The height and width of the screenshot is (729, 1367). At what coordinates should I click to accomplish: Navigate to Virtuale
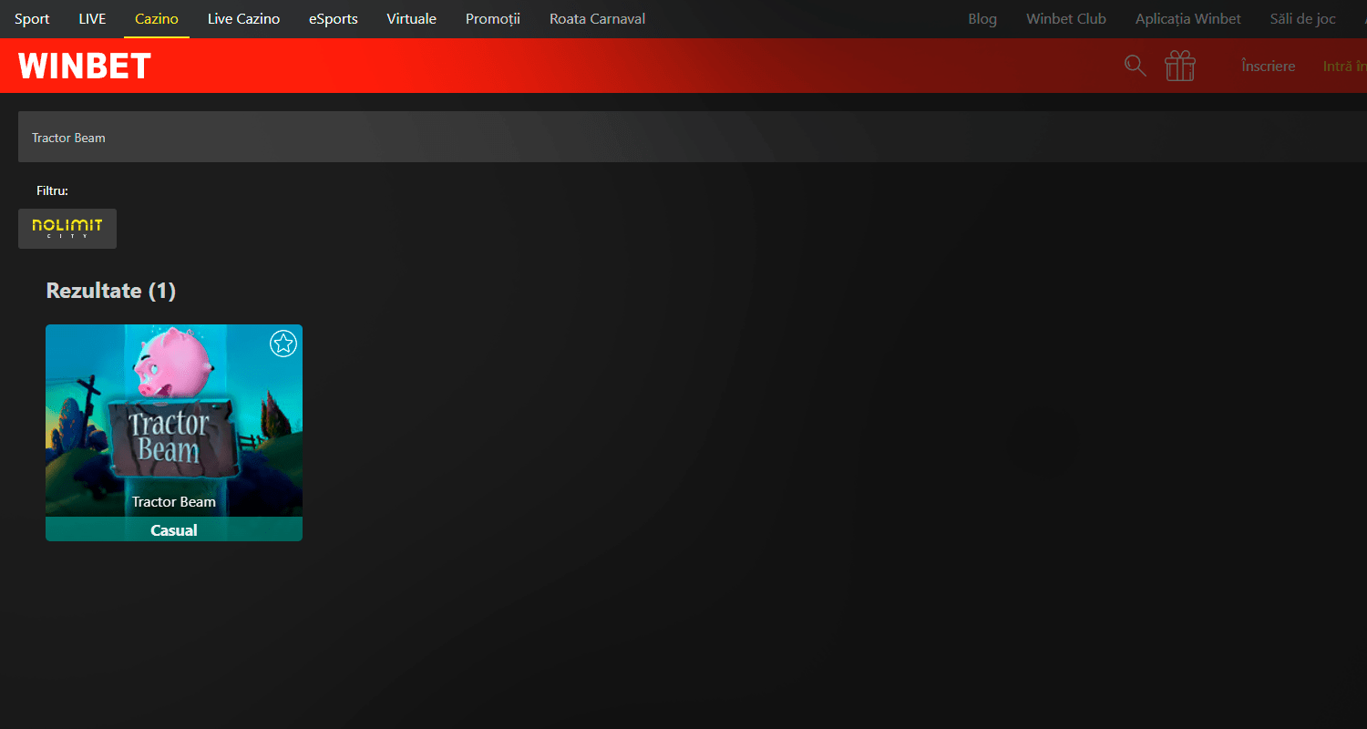click(x=411, y=18)
